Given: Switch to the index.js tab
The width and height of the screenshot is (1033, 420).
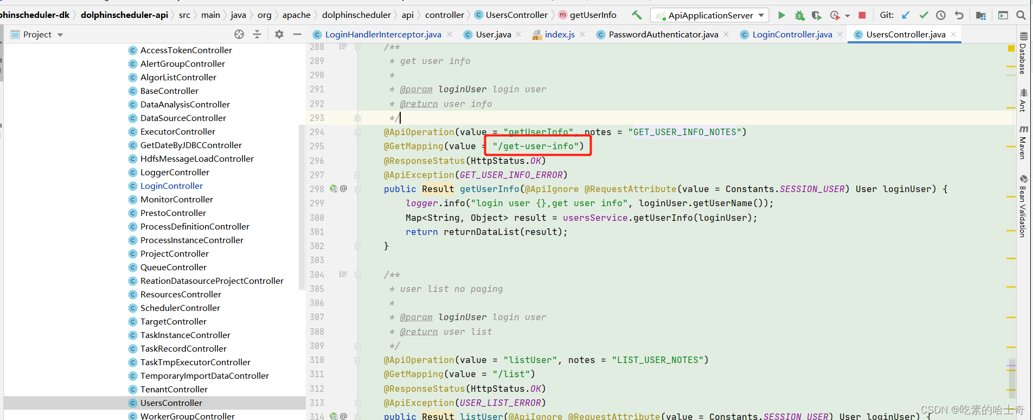Looking at the screenshot, I should click(559, 34).
